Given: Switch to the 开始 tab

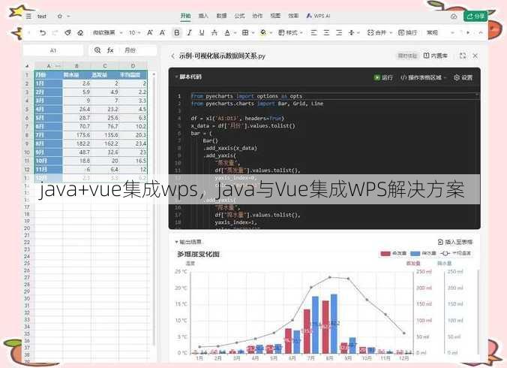Looking at the screenshot, I should tap(185, 16).
